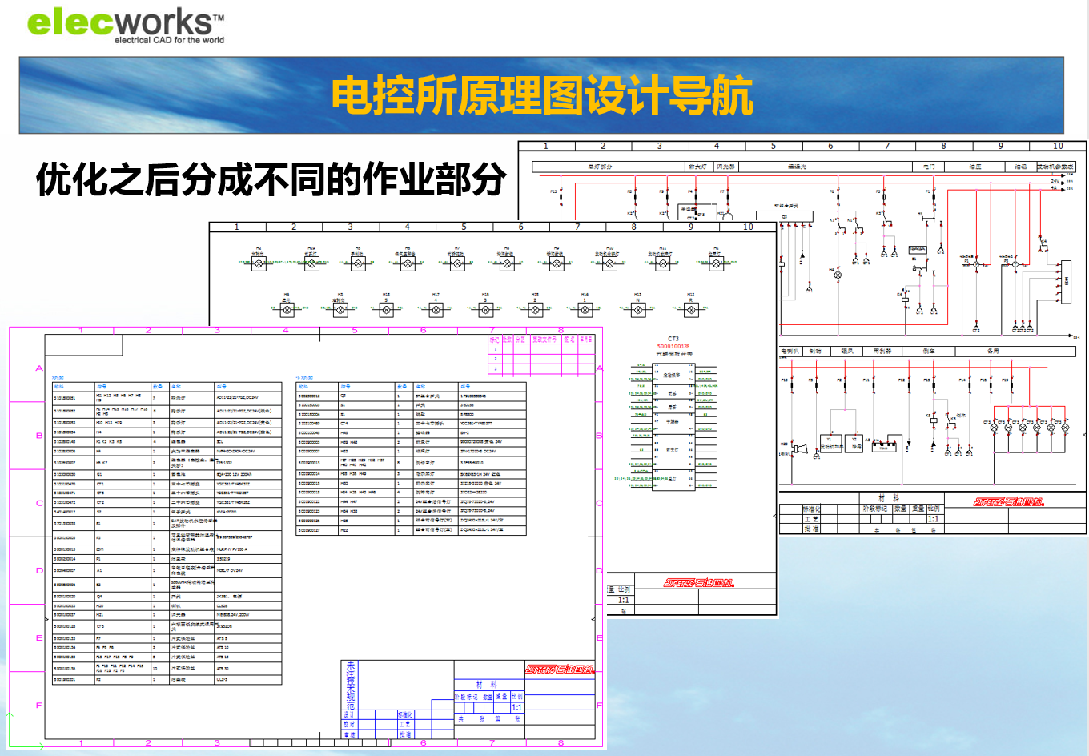
Task: Click the elecworks logo
Action: tap(126, 24)
